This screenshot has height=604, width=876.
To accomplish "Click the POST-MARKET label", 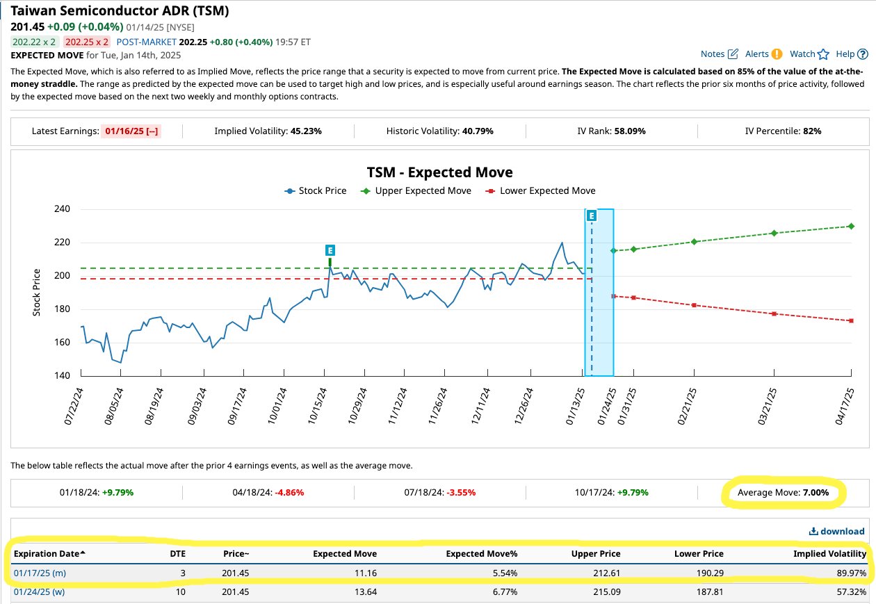I will pos(147,41).
